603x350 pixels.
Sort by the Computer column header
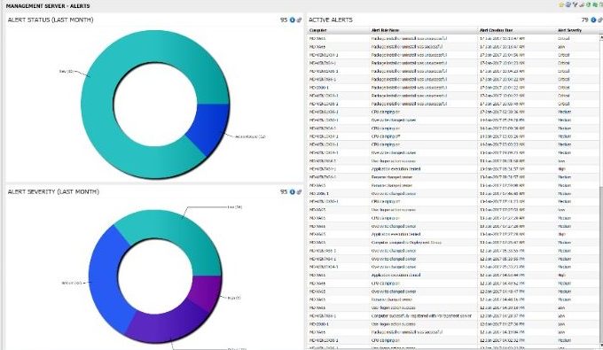[x=318, y=30]
